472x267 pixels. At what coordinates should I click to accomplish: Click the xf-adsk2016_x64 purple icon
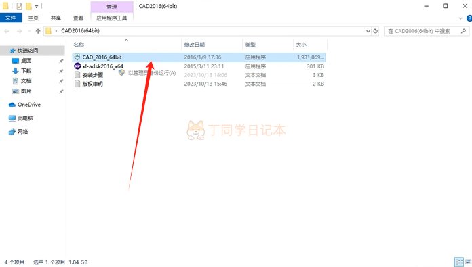(x=77, y=66)
